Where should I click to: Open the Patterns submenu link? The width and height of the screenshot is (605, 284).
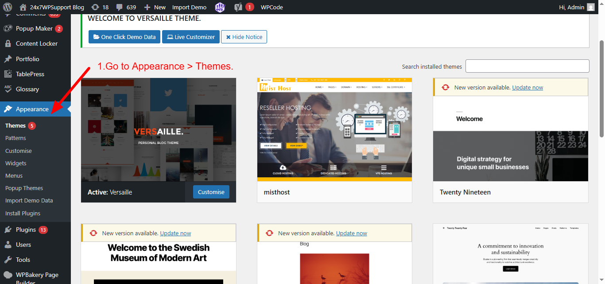16,138
